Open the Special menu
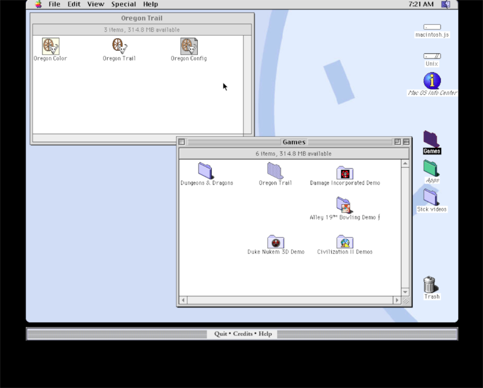This screenshot has height=388, width=483. 124,4
